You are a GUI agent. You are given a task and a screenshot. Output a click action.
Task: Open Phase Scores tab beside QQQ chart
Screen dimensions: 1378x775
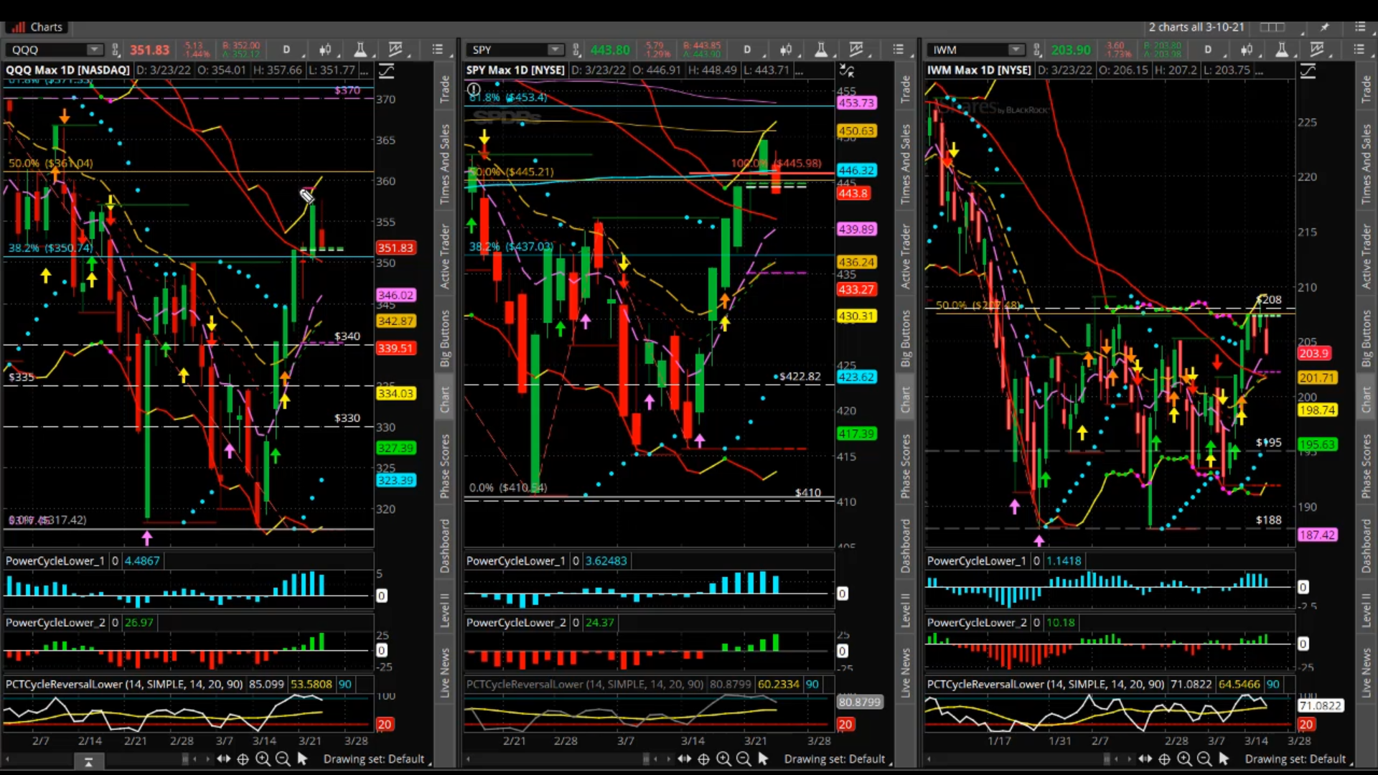pos(445,466)
